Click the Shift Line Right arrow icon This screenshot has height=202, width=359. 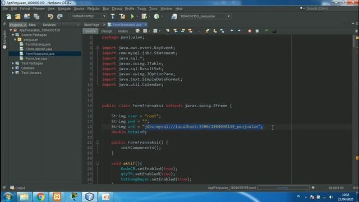tap(239, 31)
